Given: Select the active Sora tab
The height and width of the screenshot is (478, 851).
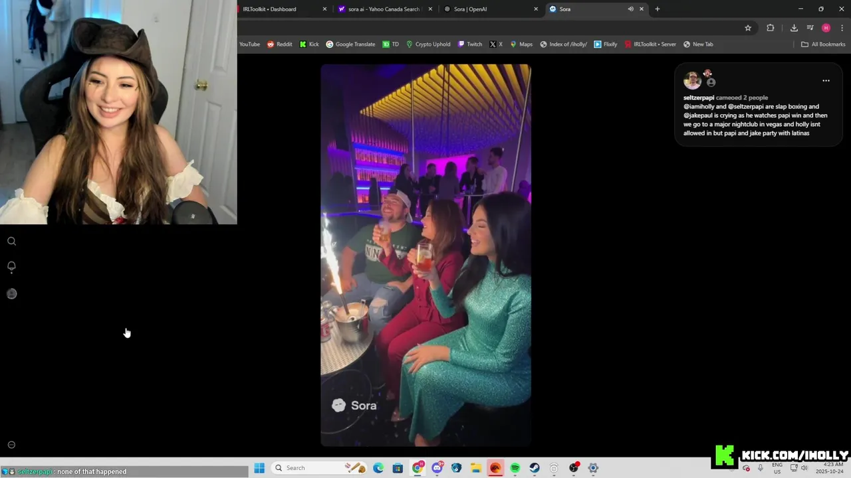Looking at the screenshot, I should tap(585, 9).
